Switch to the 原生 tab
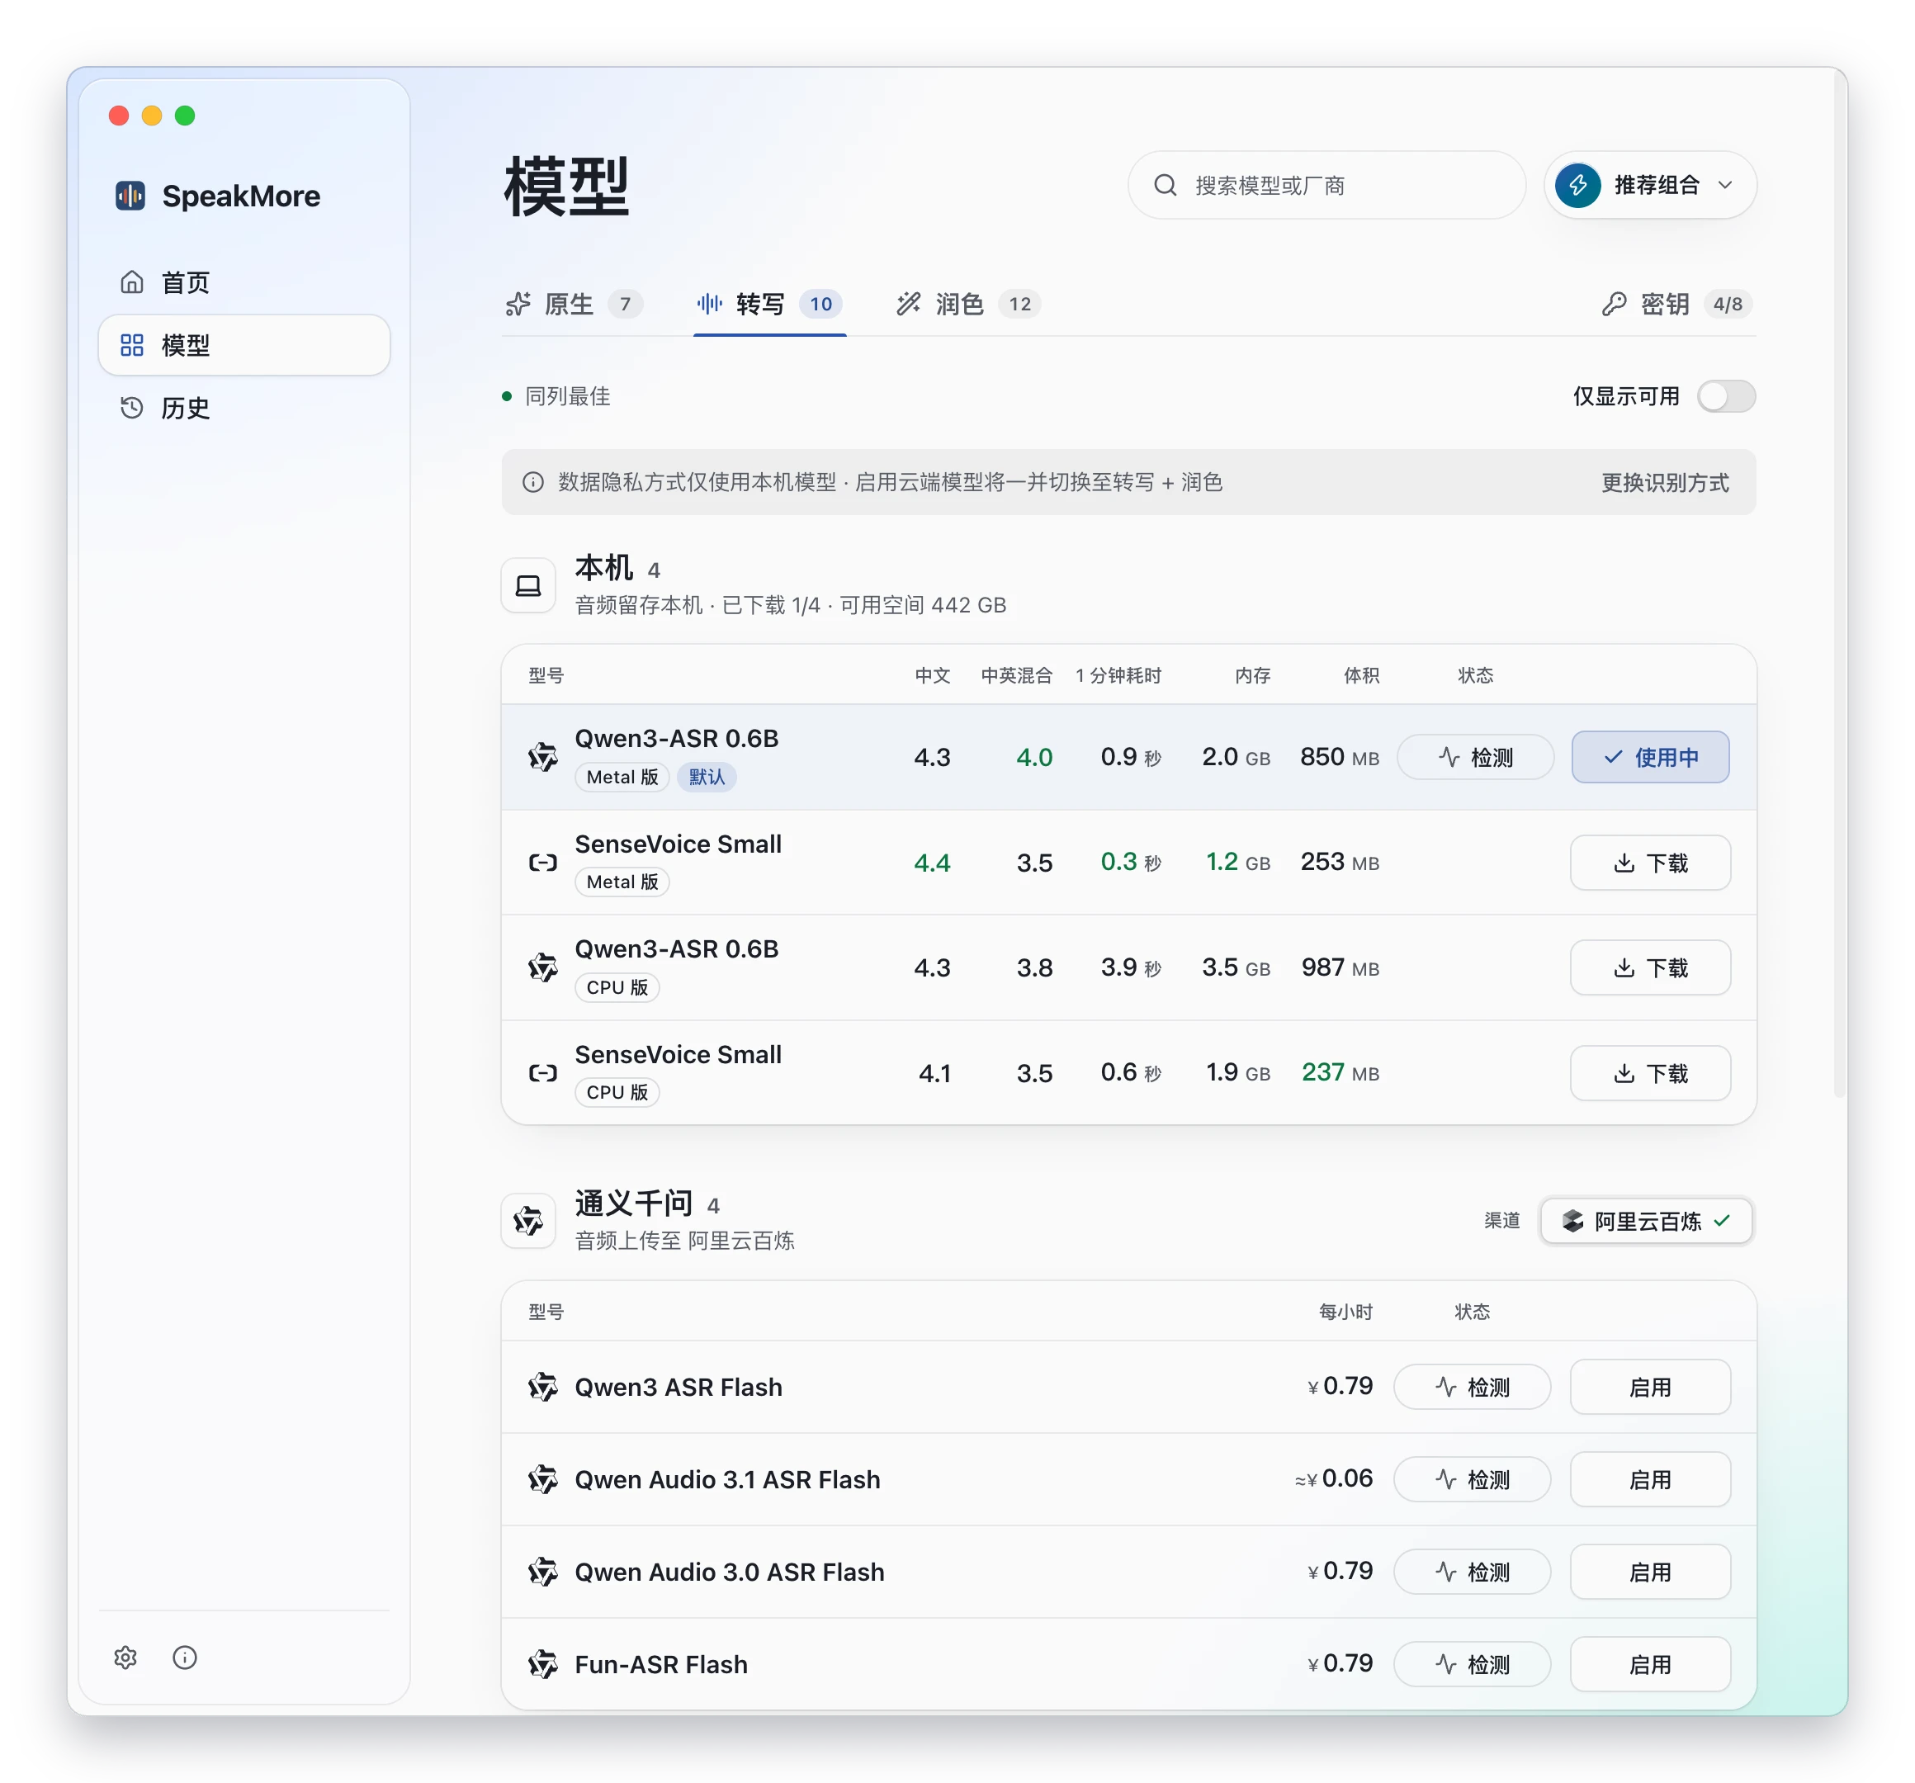 point(574,305)
